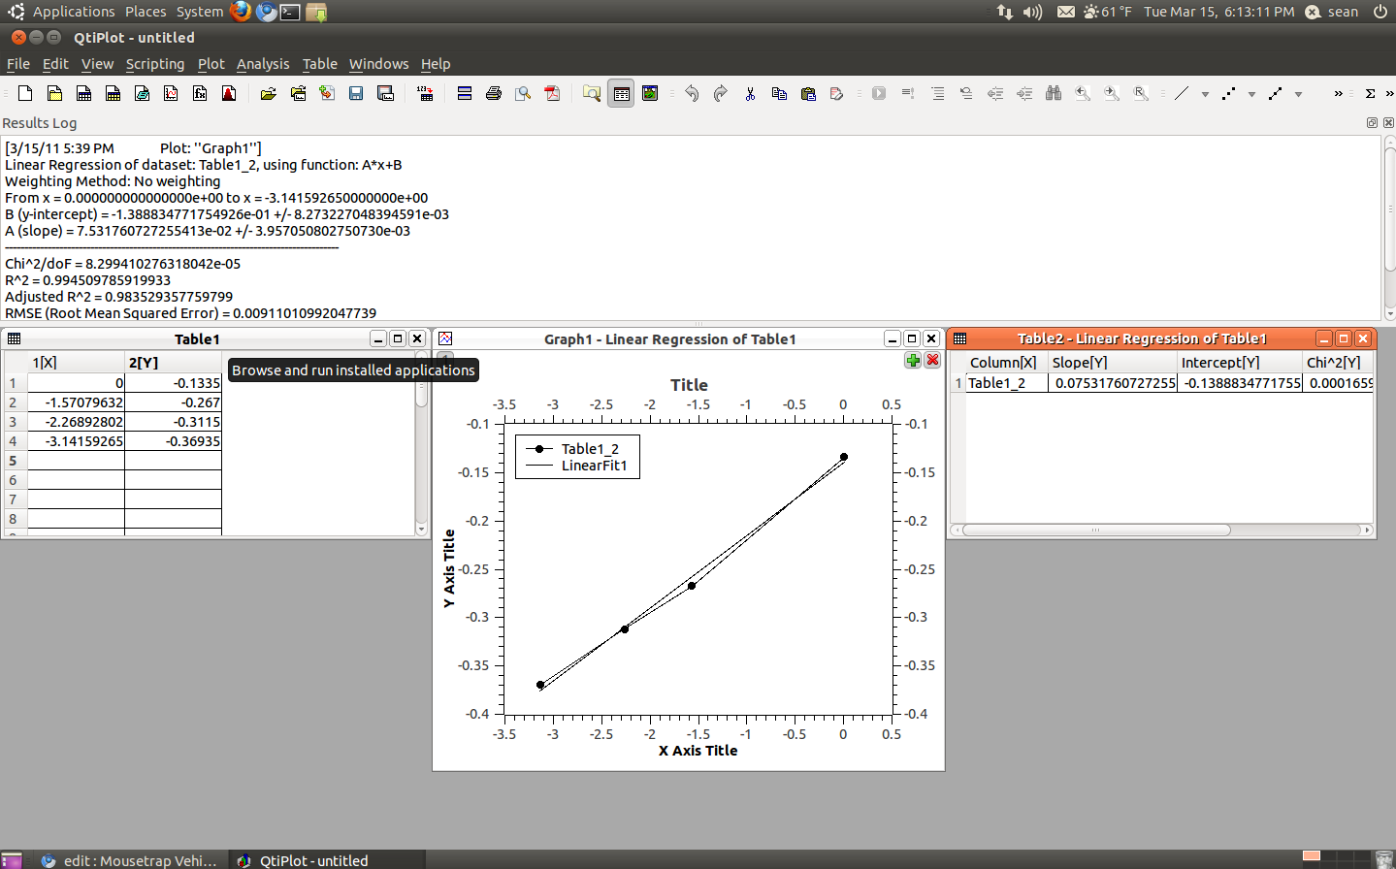The image size is (1396, 869).
Task: Redo the last undone action
Action: (x=721, y=93)
